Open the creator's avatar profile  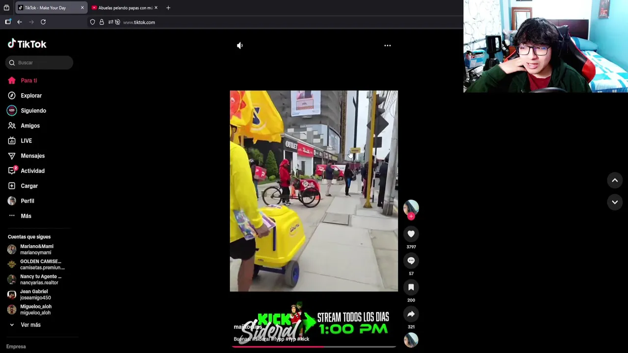(x=411, y=208)
